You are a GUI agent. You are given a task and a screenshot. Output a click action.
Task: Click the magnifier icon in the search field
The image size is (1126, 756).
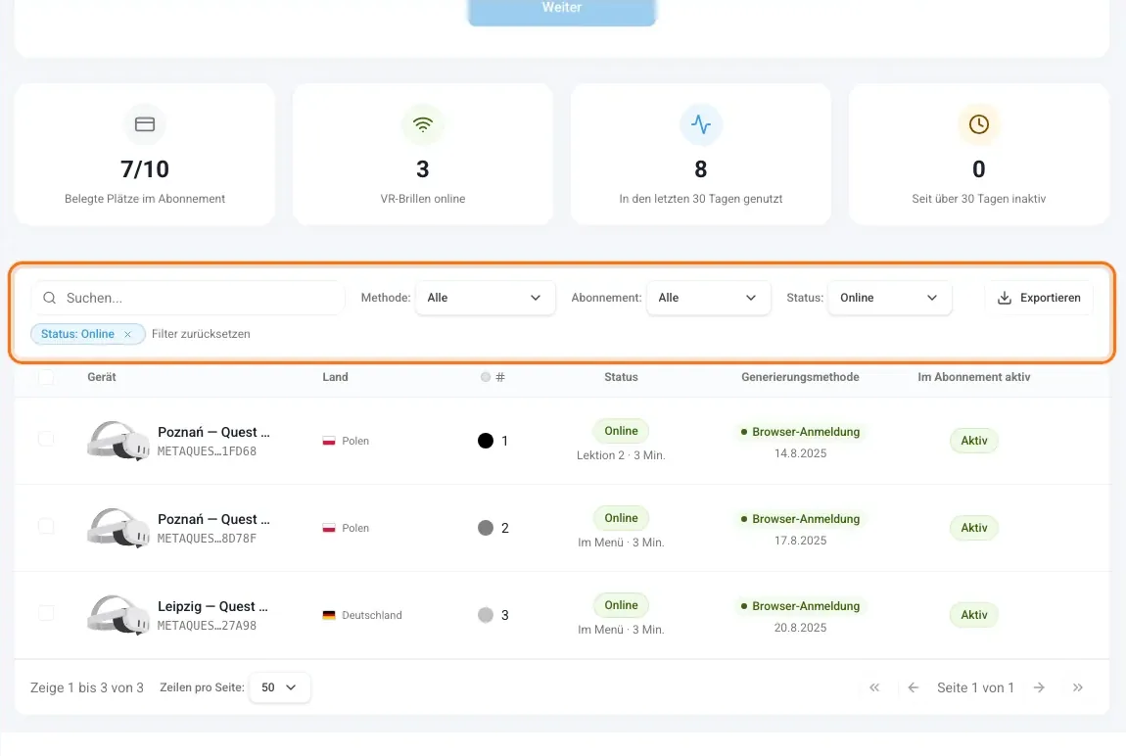(x=50, y=298)
